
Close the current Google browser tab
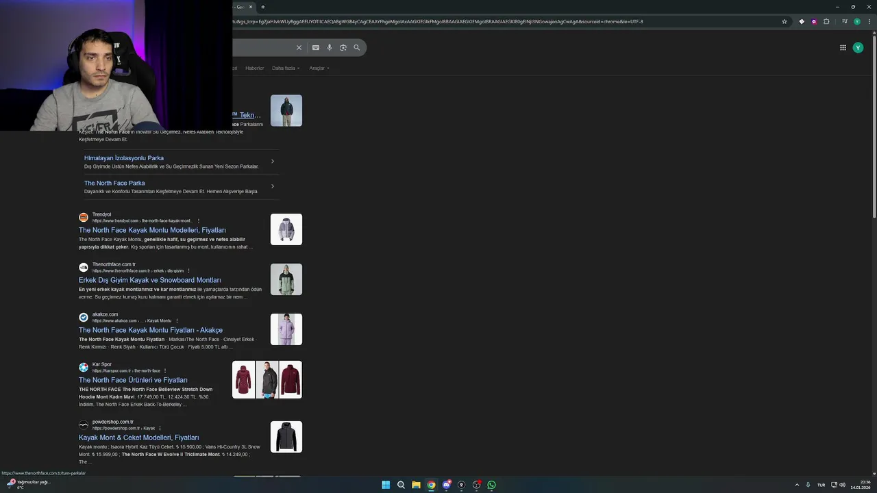point(251,7)
